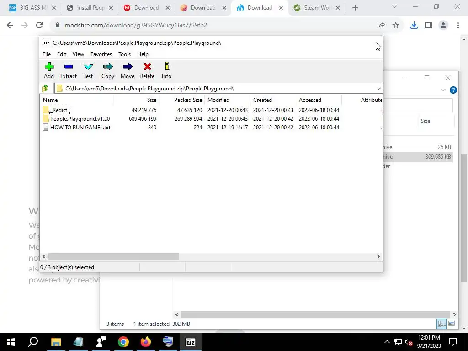Open the Edit menu
The image size is (468, 351).
coord(62,54)
